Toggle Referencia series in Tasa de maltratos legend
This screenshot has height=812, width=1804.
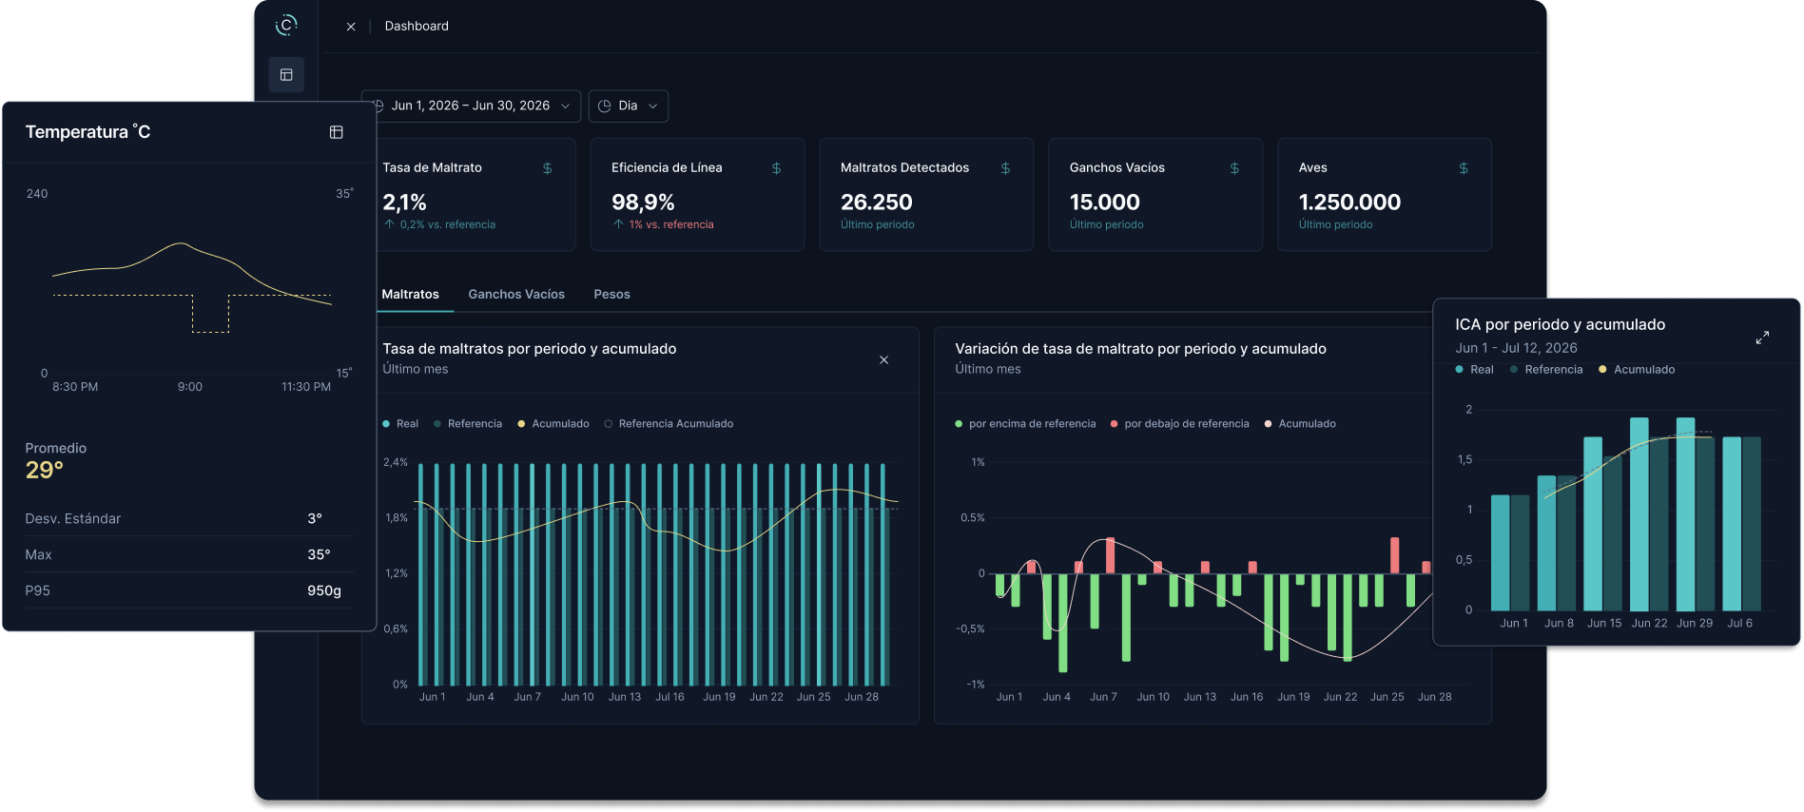[468, 424]
